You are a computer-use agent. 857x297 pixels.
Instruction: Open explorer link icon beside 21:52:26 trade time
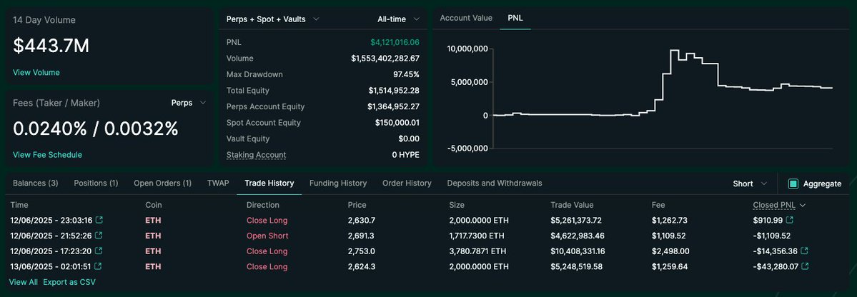99,236
